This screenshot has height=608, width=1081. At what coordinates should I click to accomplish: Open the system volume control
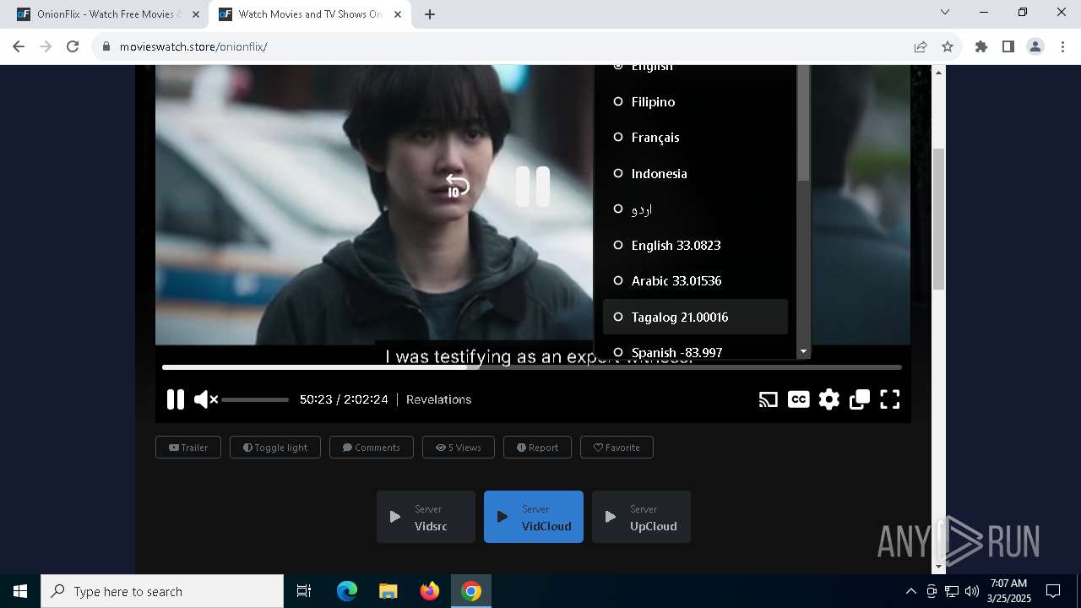coord(971,591)
